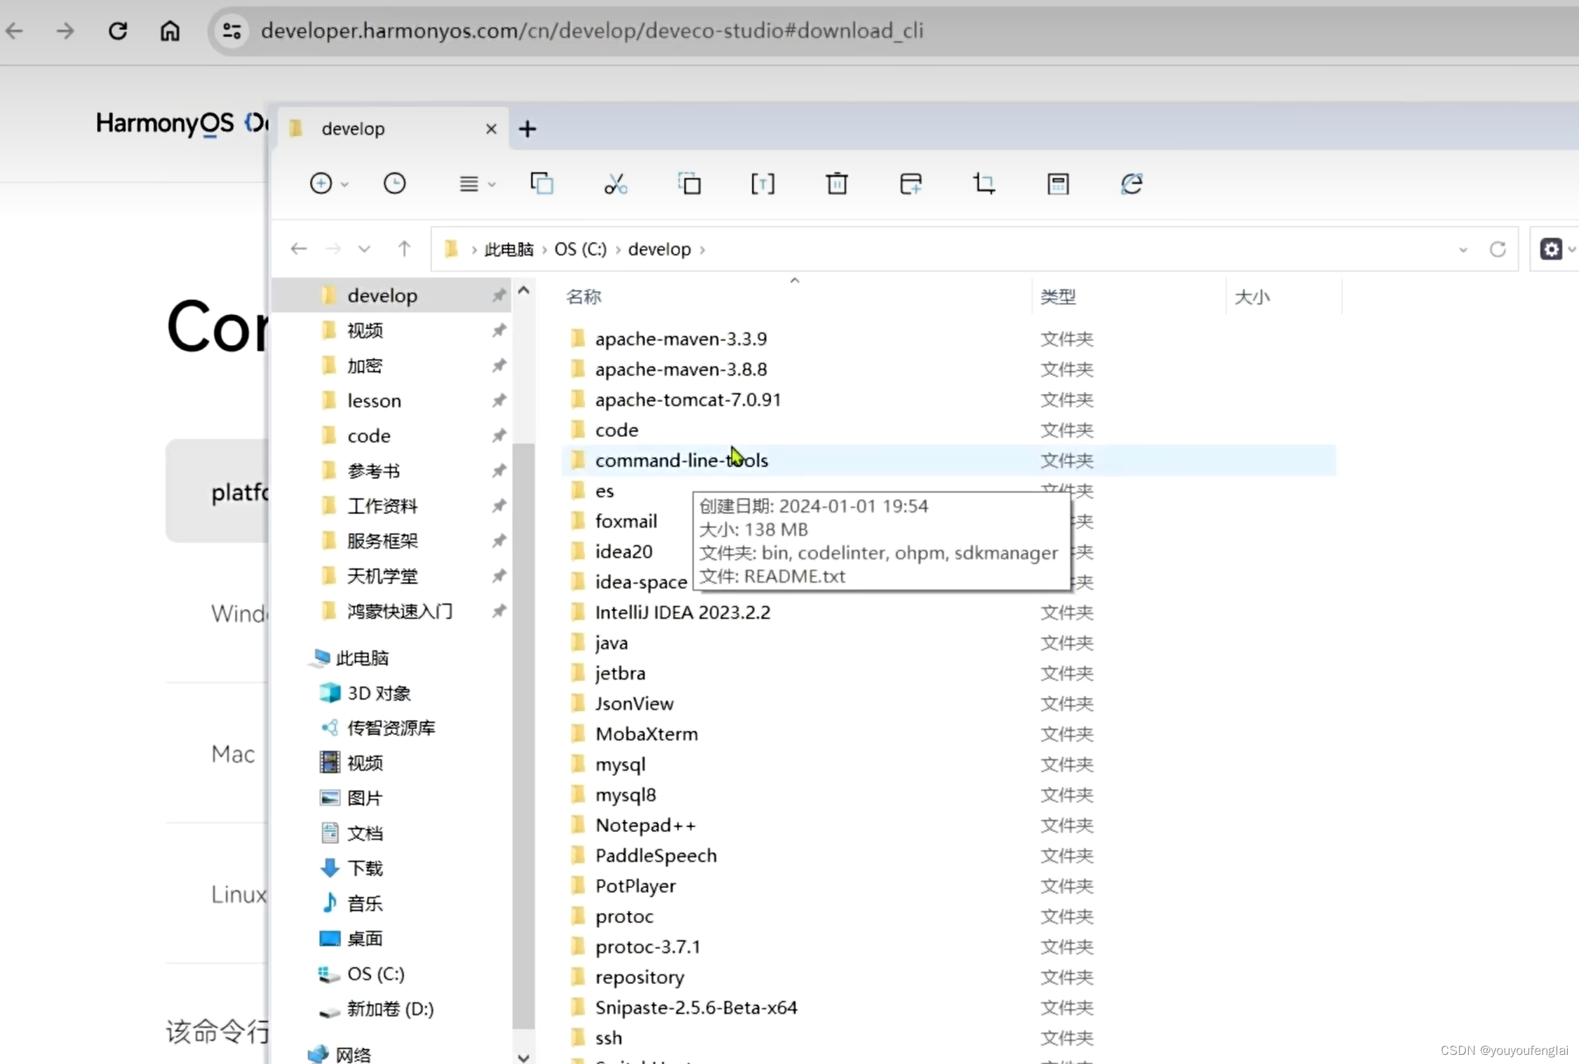
Task: Select the apache-tomcat-7.0.91 folder
Action: coord(687,399)
